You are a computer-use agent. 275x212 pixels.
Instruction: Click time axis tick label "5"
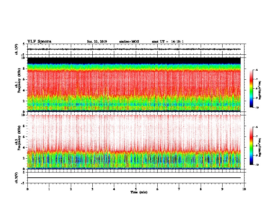point(136,189)
